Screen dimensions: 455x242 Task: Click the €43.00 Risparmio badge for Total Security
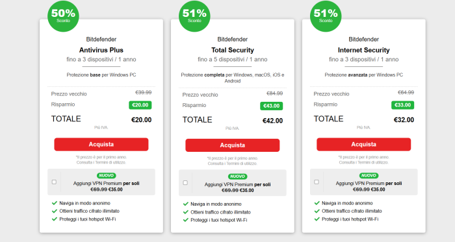(x=271, y=106)
